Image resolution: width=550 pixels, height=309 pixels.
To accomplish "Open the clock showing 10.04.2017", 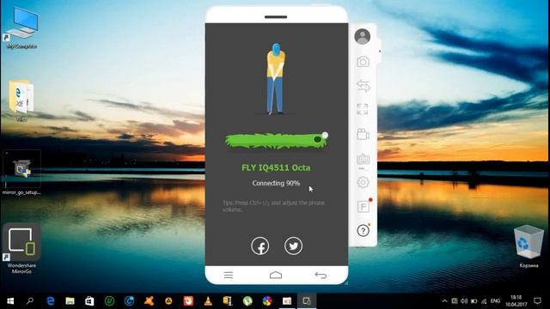I will [516, 301].
